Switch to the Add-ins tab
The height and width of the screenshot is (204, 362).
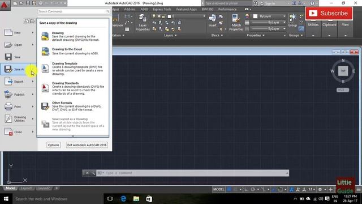pos(130,9)
